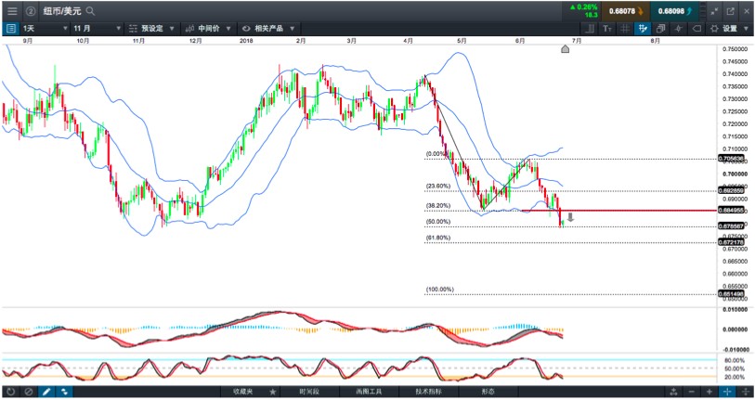This screenshot has width=755, height=400.
Task: Open the 11 月 period dropdown
Action: click(x=97, y=29)
